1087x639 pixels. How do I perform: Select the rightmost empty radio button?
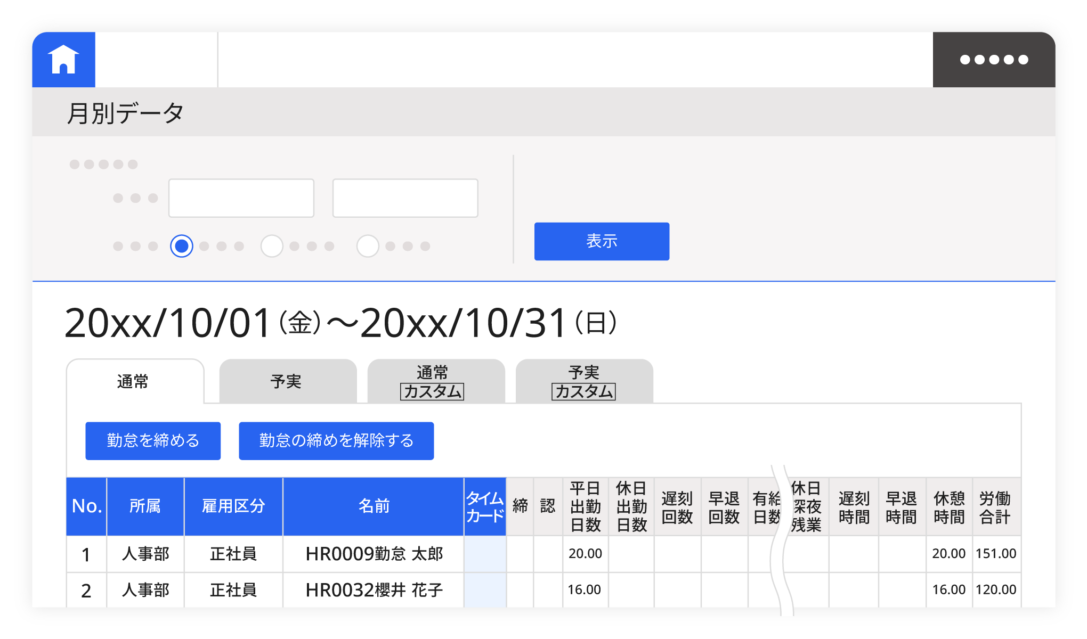click(x=368, y=246)
